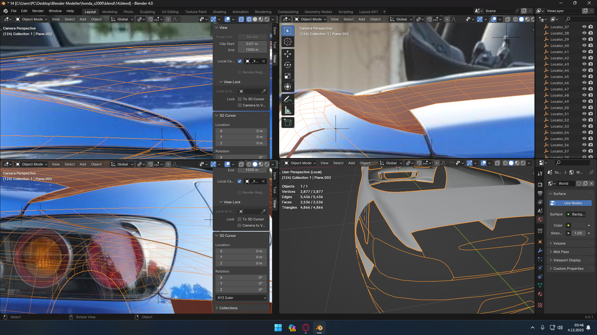The image size is (597, 335).
Task: Select the Annotate pencil tool
Action: 288,99
